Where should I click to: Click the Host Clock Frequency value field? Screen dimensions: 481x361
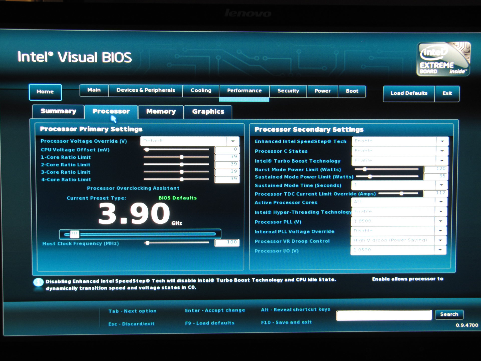(x=227, y=242)
